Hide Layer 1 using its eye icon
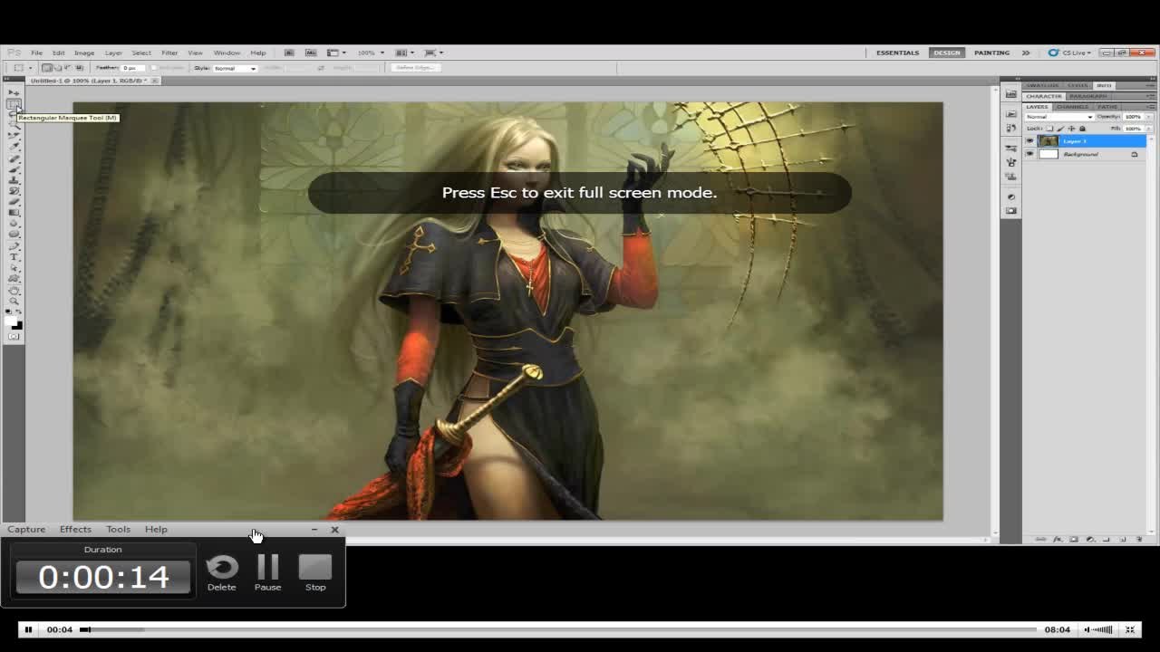Screen dimensions: 1160x652 (x=1029, y=141)
